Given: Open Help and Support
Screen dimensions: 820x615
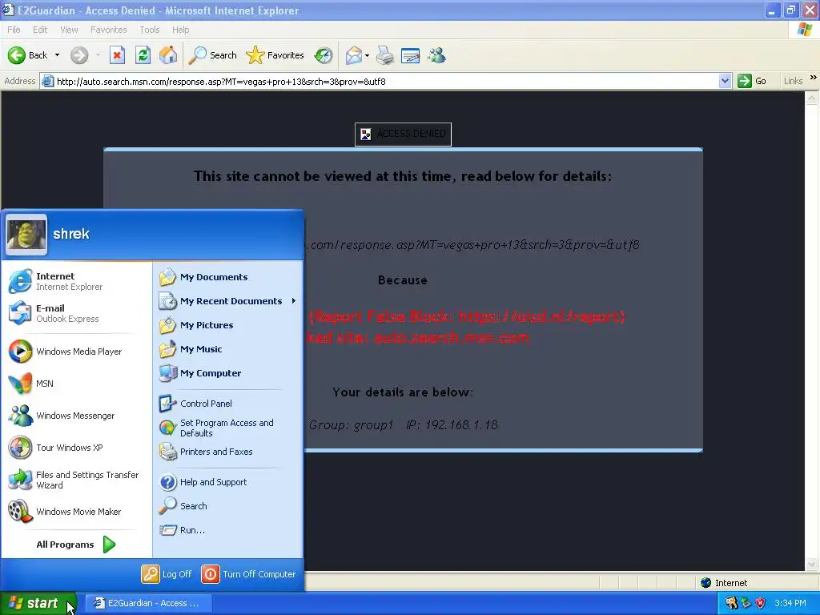Looking at the screenshot, I should pos(228,482).
